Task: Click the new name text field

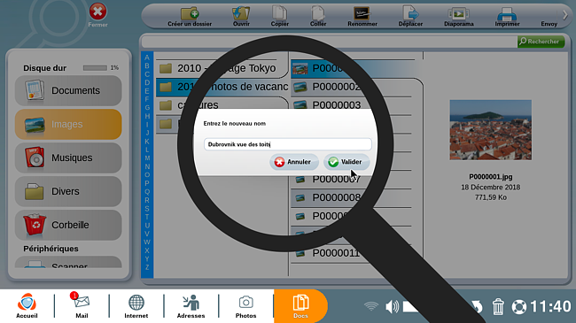Action: coord(288,144)
